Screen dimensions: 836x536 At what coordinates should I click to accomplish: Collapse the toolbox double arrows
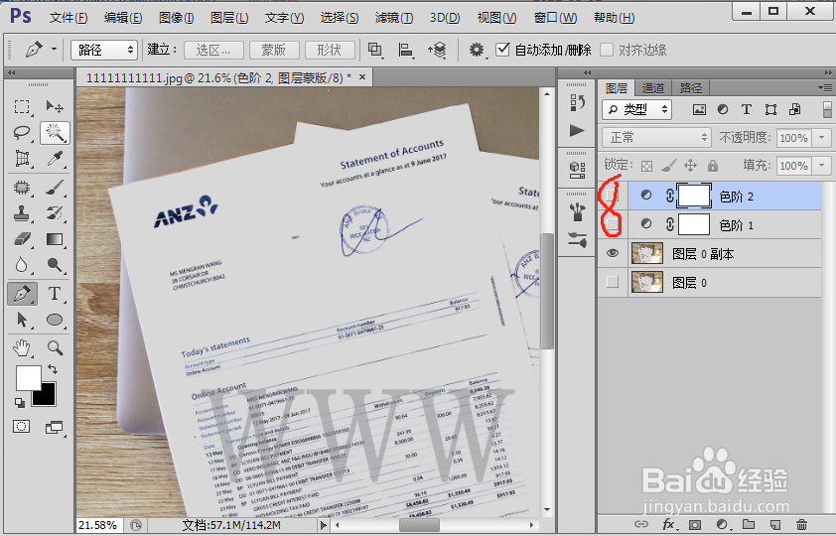(x=11, y=73)
